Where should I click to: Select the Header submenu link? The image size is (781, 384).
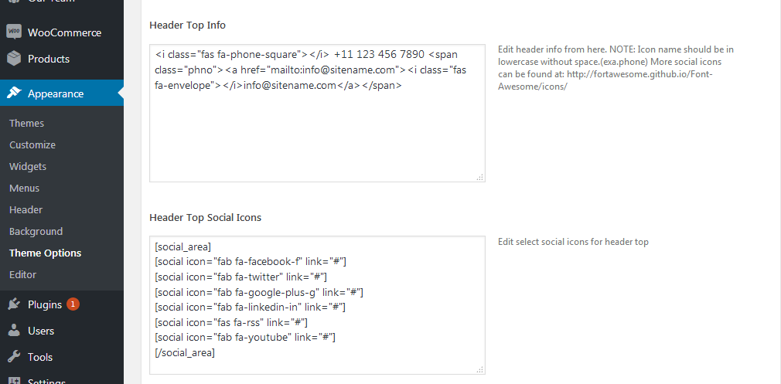click(26, 210)
